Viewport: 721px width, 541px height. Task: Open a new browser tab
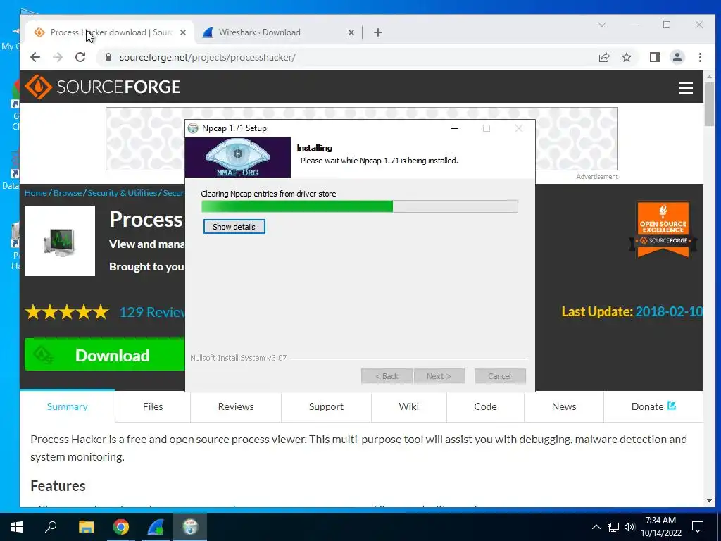tap(378, 32)
